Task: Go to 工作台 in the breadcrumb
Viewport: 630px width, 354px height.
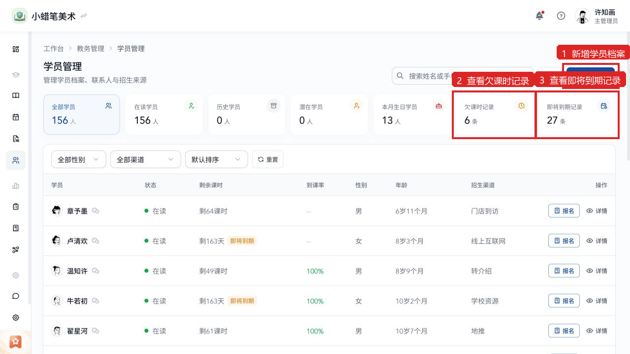Action: (53, 49)
